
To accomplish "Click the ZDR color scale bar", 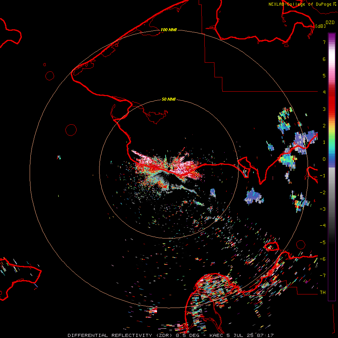I will click(332, 167).
